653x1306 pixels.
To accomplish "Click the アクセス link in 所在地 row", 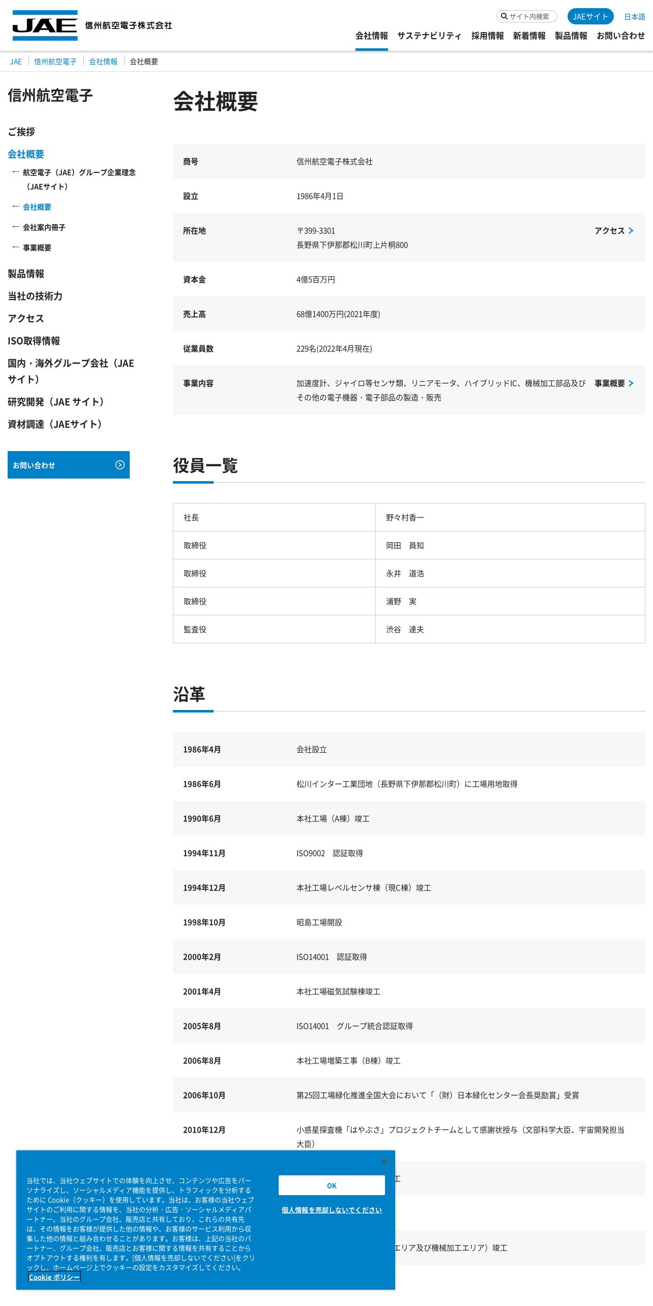I will (610, 231).
